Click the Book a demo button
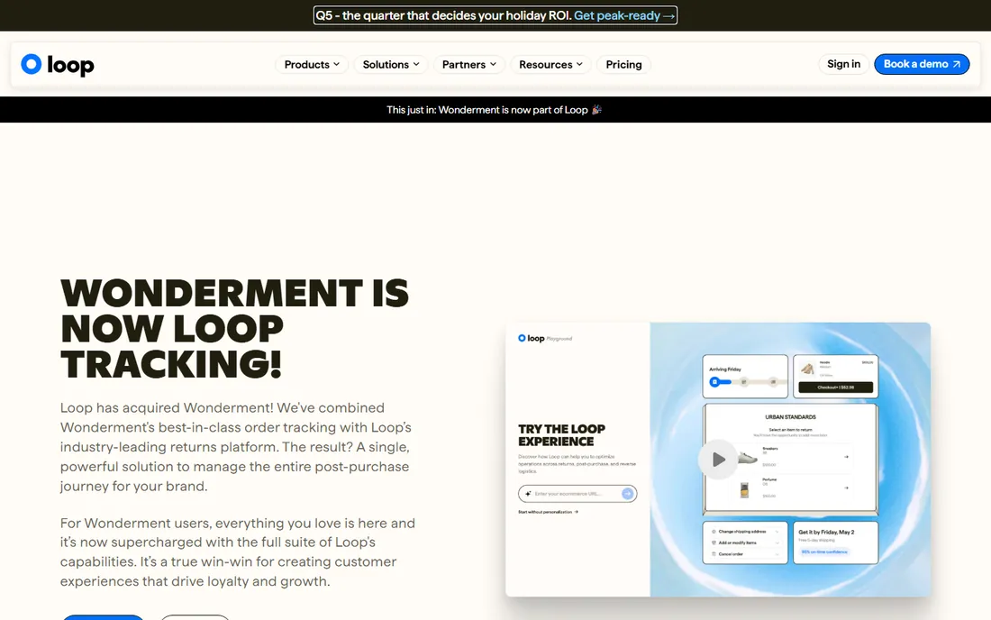Viewport: 991px width, 620px height. [x=922, y=64]
